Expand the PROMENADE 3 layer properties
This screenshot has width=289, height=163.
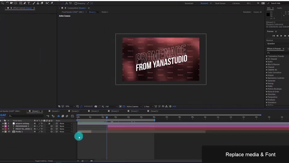[x=3, y=126]
